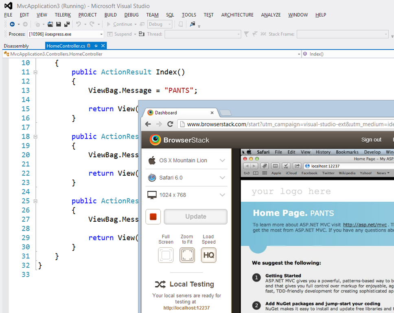
Task: Toggle Zoom to Fit mode
Action: 187,255
